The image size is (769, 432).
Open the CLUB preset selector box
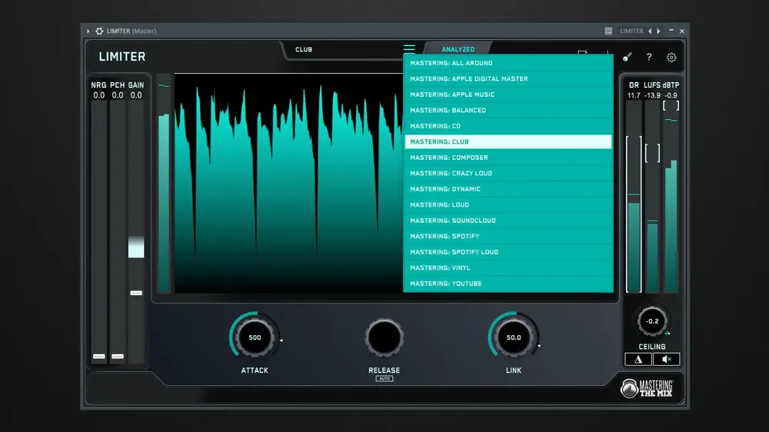coord(343,49)
